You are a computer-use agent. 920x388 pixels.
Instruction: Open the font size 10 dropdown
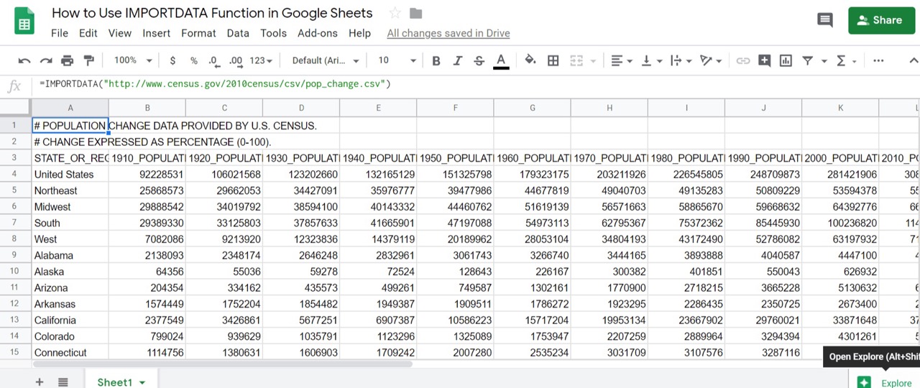tap(397, 61)
